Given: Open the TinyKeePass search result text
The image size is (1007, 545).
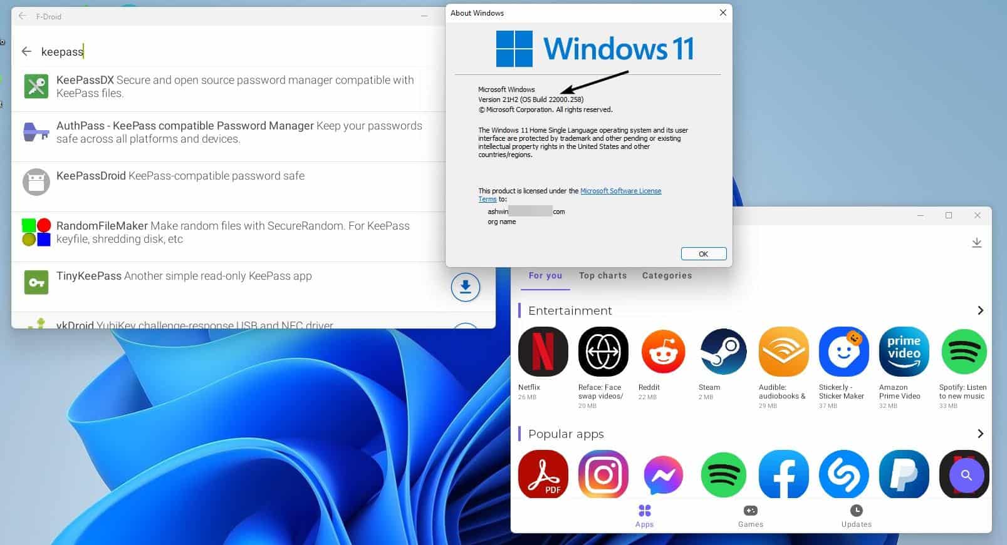Looking at the screenshot, I should click(184, 276).
